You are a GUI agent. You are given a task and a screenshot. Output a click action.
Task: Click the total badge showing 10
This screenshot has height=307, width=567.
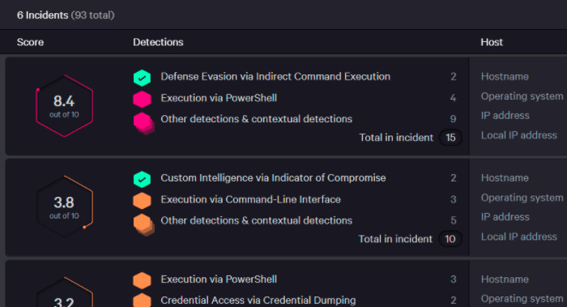tap(450, 239)
